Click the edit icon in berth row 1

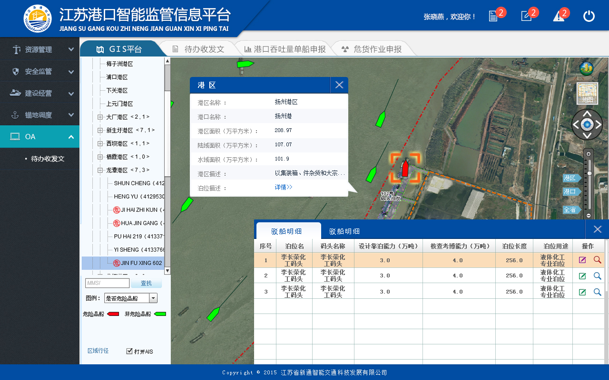click(582, 260)
